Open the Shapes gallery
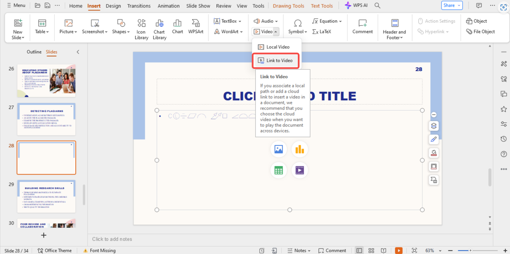 pyautogui.click(x=121, y=26)
